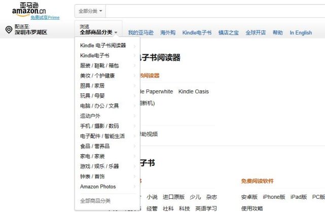The width and height of the screenshot is (325, 212).
Task: Change delivery address 深圳市罗湖区
Action: [31, 32]
